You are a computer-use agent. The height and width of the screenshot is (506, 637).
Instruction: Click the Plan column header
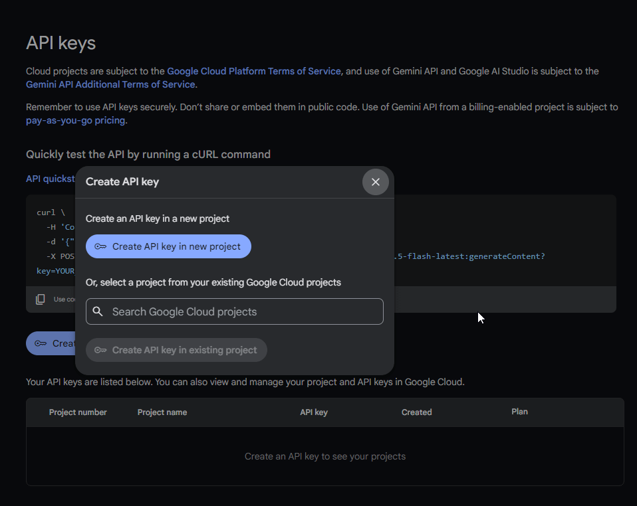pyautogui.click(x=519, y=411)
